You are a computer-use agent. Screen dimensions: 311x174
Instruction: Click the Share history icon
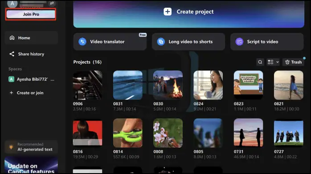tap(12, 54)
